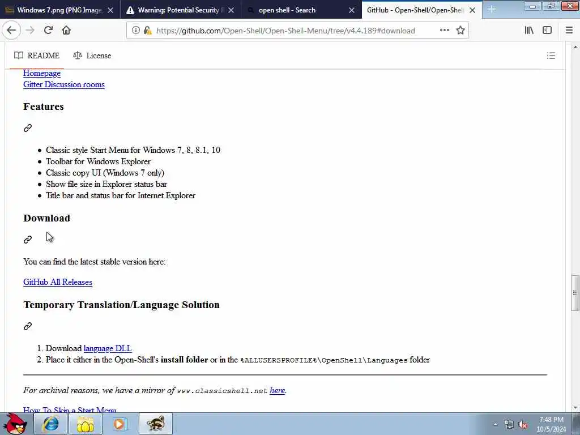Go back using Firefox back arrow

click(x=11, y=31)
